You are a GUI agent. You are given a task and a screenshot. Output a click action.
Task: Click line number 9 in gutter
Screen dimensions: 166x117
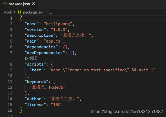[x=11, y=70]
